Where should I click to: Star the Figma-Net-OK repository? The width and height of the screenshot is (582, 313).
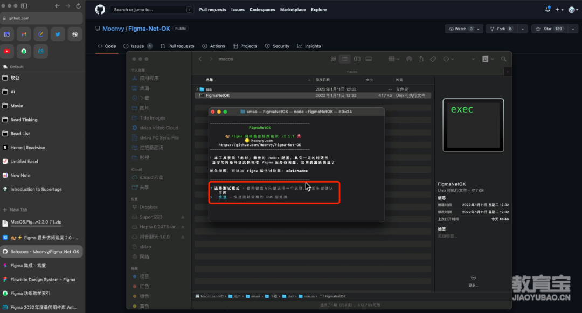coord(549,29)
